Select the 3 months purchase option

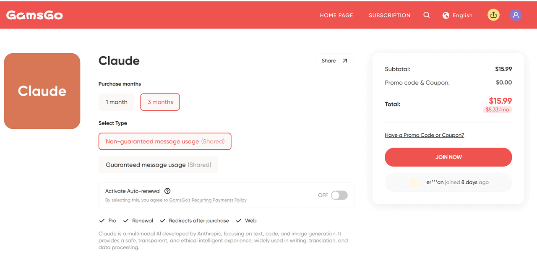[x=160, y=102]
